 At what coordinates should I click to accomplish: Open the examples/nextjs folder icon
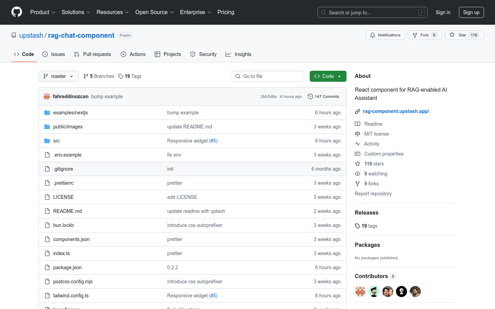point(47,112)
